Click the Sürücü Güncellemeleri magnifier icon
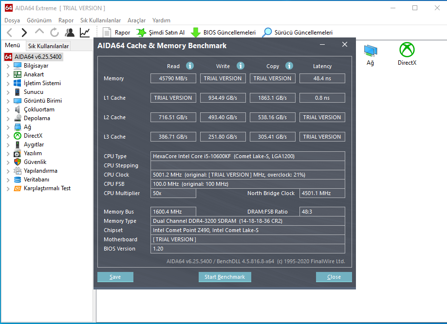The image size is (447, 324). [x=267, y=33]
